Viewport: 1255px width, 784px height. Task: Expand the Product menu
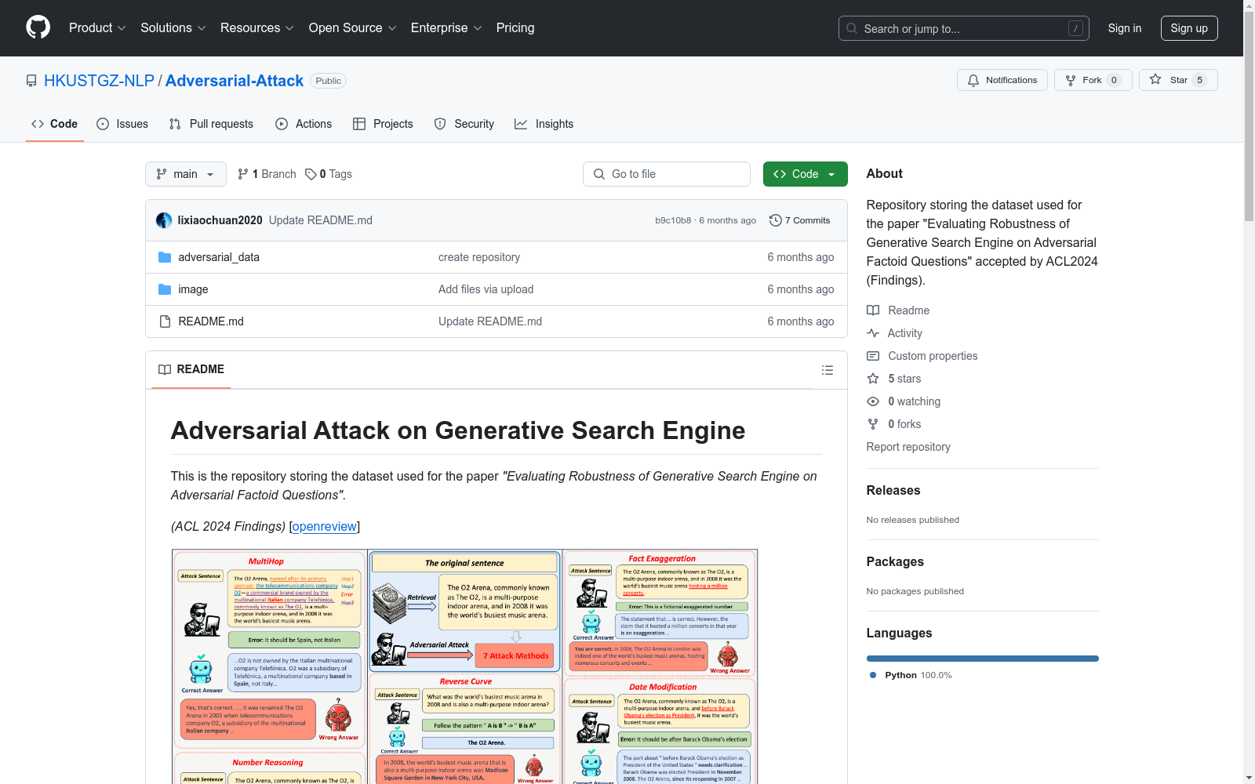(x=97, y=27)
